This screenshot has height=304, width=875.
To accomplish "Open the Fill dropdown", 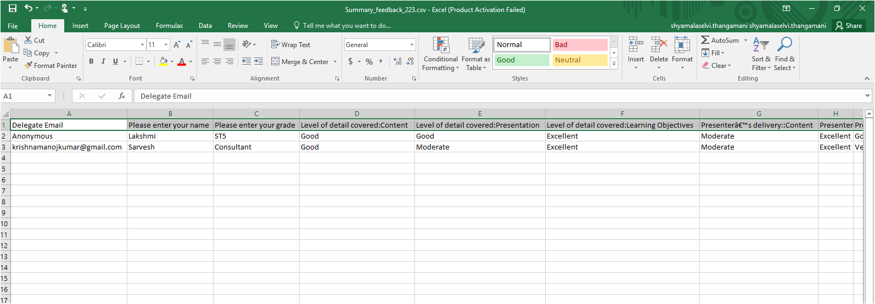I will coord(713,53).
